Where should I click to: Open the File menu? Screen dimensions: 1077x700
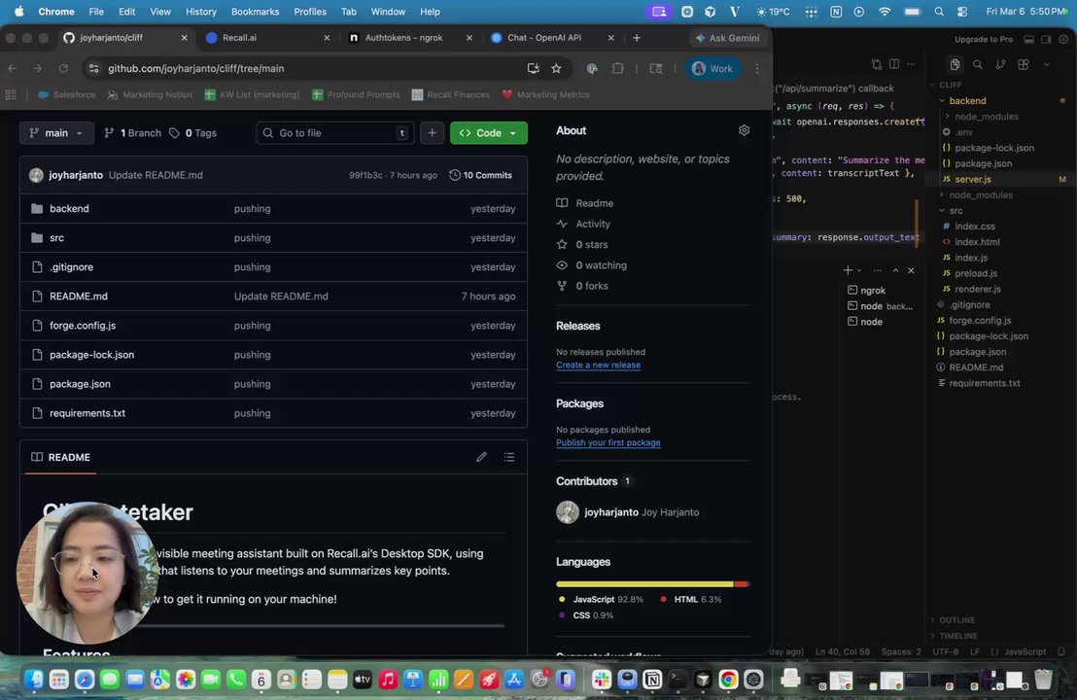point(96,12)
